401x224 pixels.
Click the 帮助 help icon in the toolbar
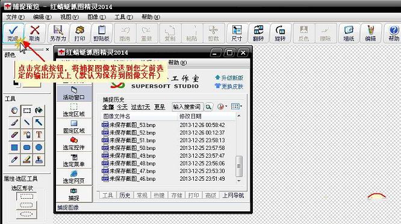393,33
